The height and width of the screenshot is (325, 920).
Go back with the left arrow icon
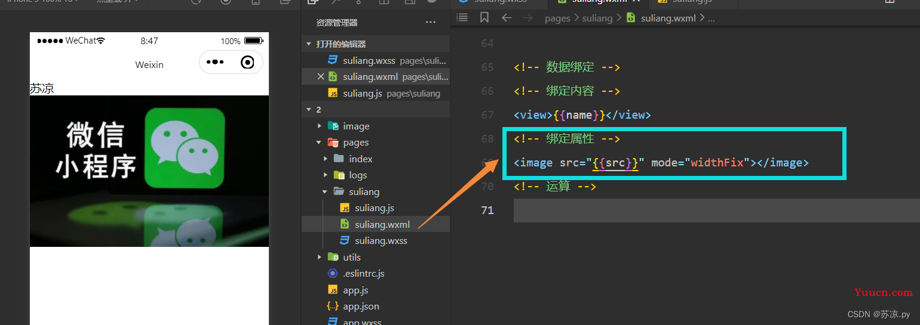coord(507,18)
